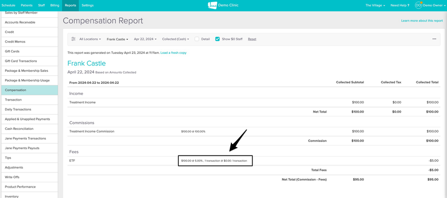Open the Billing tab
Screen dimensions: 447x198
click(55, 5)
